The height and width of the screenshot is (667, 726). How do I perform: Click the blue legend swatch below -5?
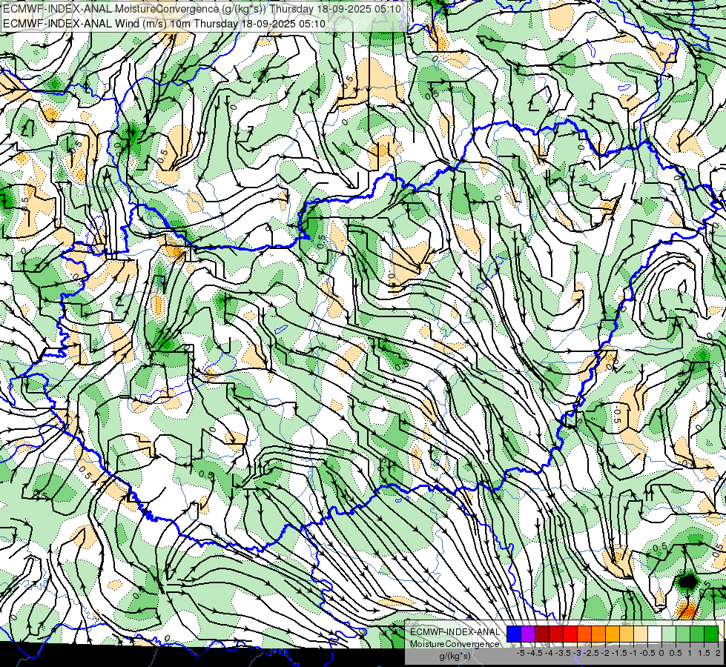click(514, 634)
